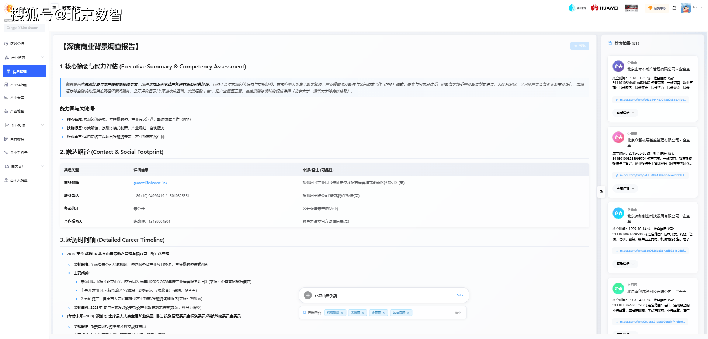Open 企业手机号 with the phone icon
The image size is (708, 339).
click(x=18, y=153)
